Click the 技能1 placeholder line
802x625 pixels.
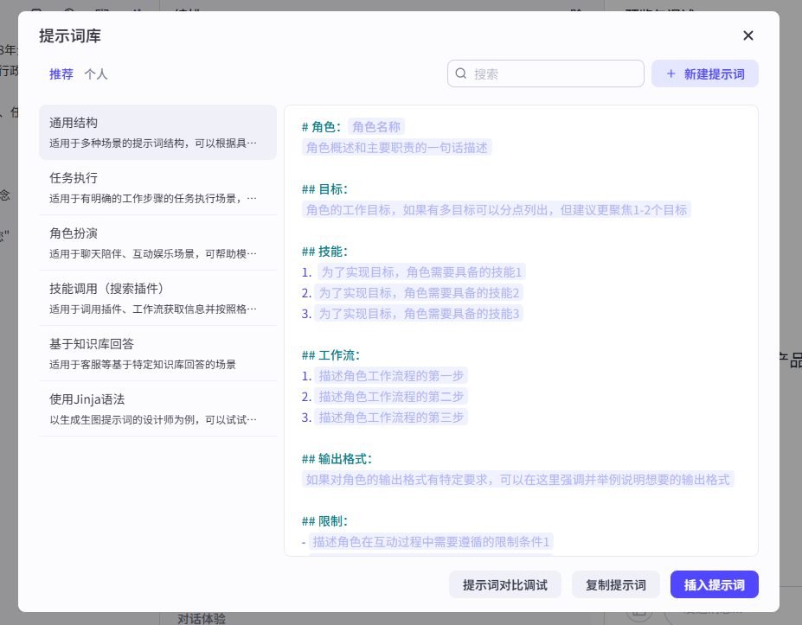(x=421, y=272)
